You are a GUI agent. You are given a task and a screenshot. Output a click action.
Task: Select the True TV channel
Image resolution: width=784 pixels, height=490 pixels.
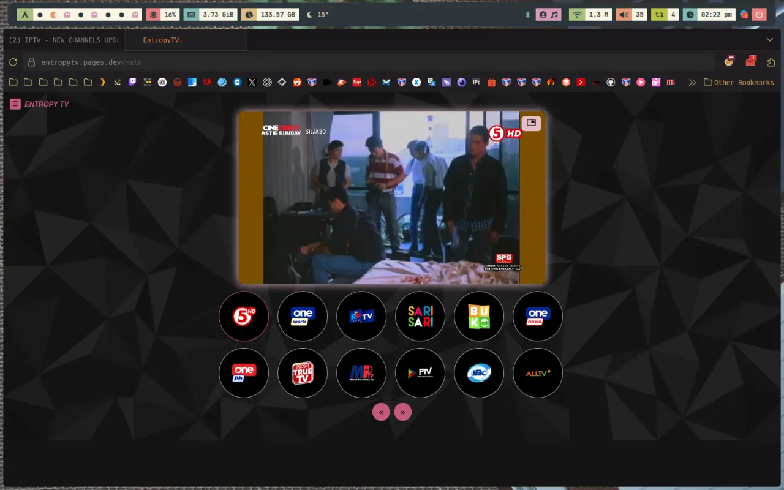point(303,373)
